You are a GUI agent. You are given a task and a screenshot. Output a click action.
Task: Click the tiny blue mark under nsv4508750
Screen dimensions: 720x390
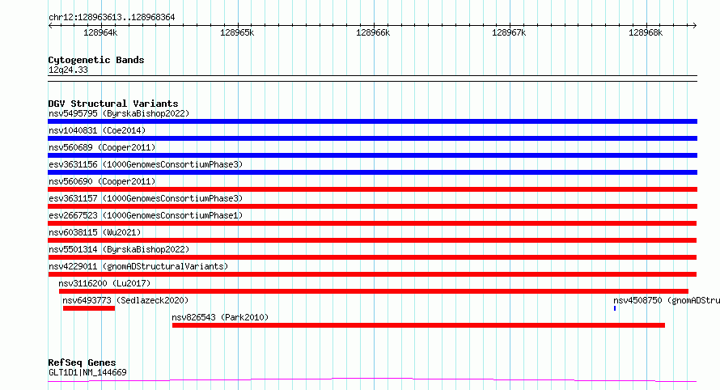pyautogui.click(x=614, y=308)
